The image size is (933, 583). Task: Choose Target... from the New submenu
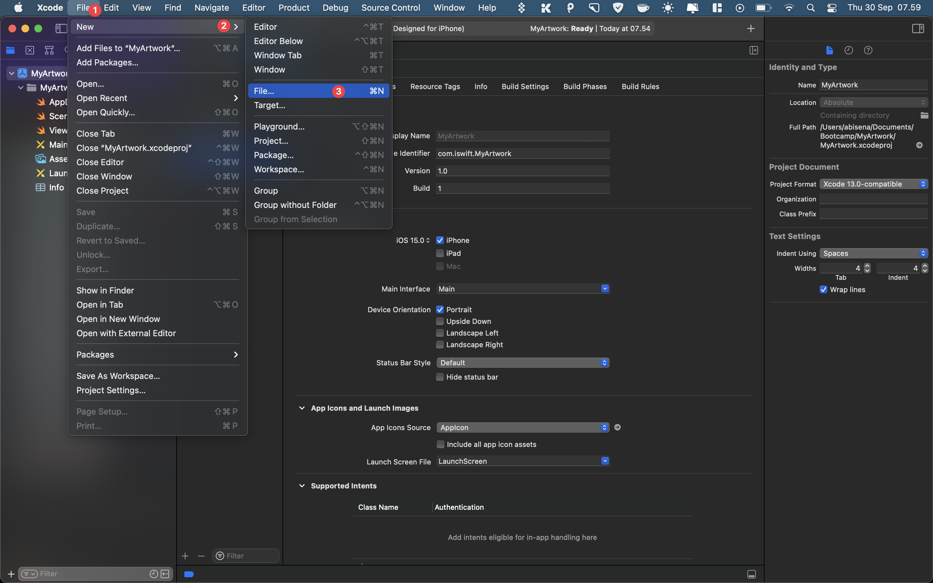point(318,105)
